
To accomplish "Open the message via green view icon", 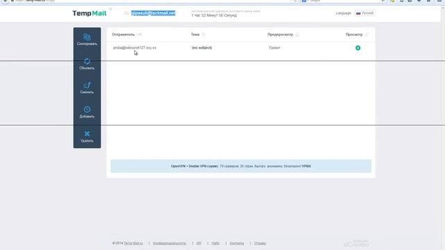I will click(358, 48).
